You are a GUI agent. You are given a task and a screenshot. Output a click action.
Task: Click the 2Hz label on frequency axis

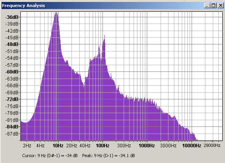click(27, 146)
